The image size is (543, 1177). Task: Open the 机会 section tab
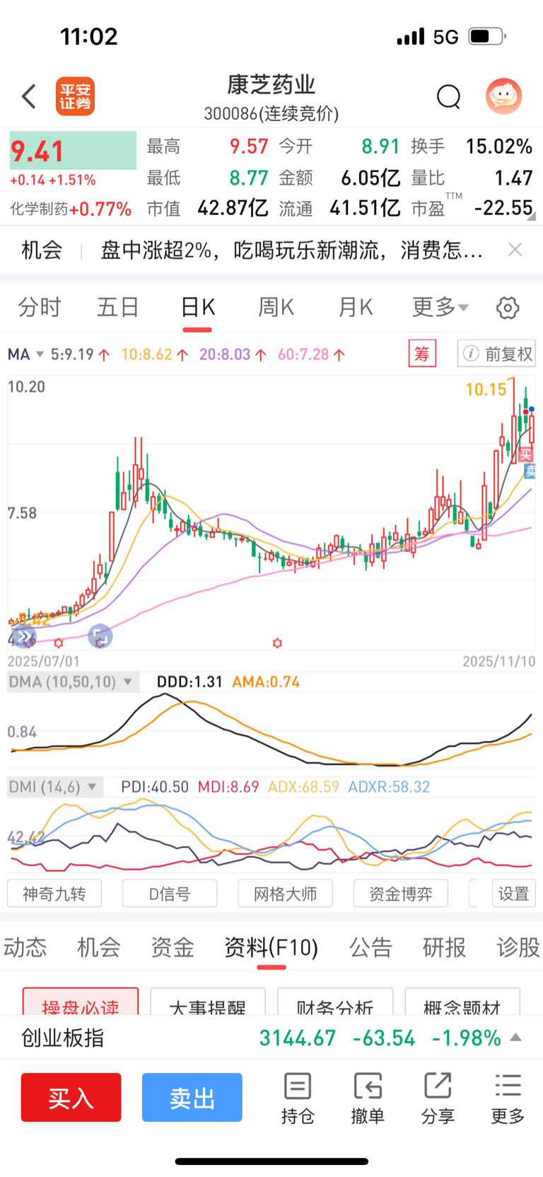[x=99, y=947]
